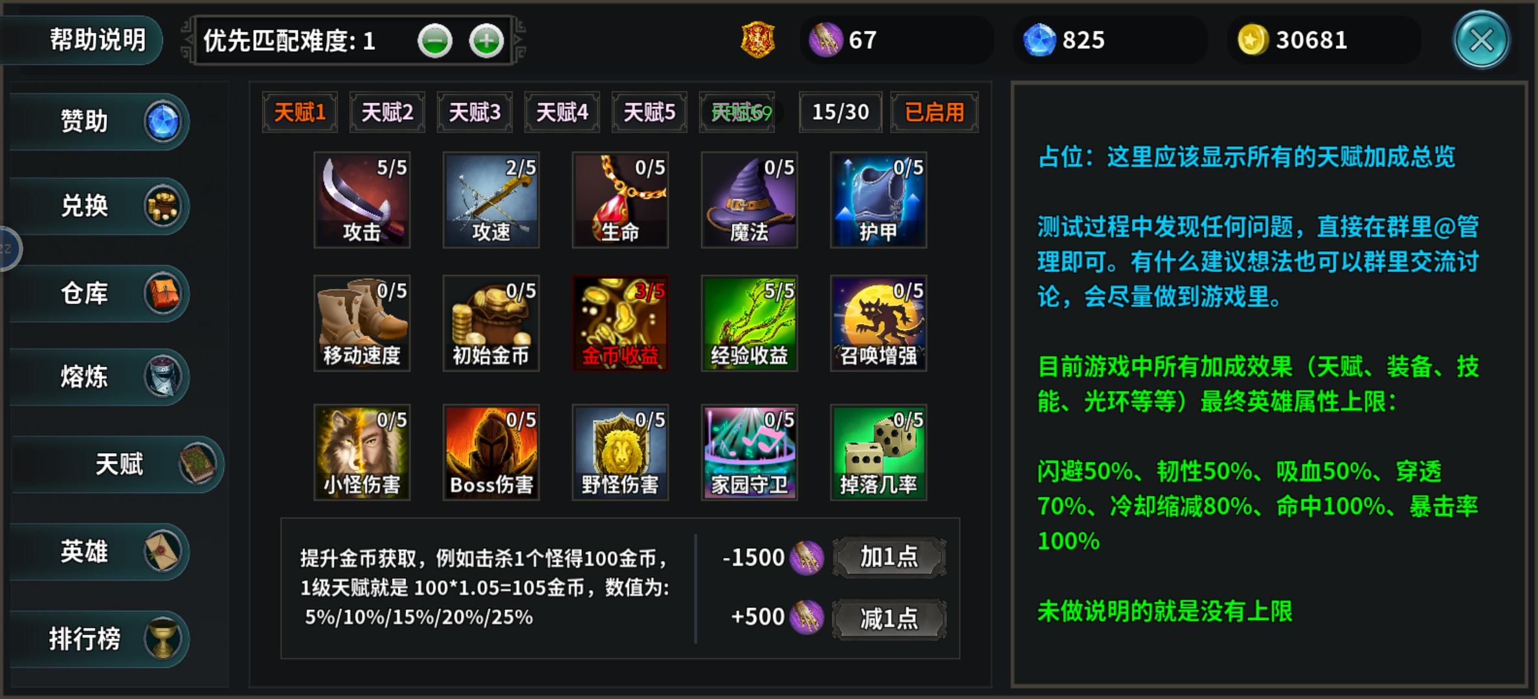The height and width of the screenshot is (699, 1538).
Task: Select the 魔法 wizard hat talent
Action: pos(749,200)
